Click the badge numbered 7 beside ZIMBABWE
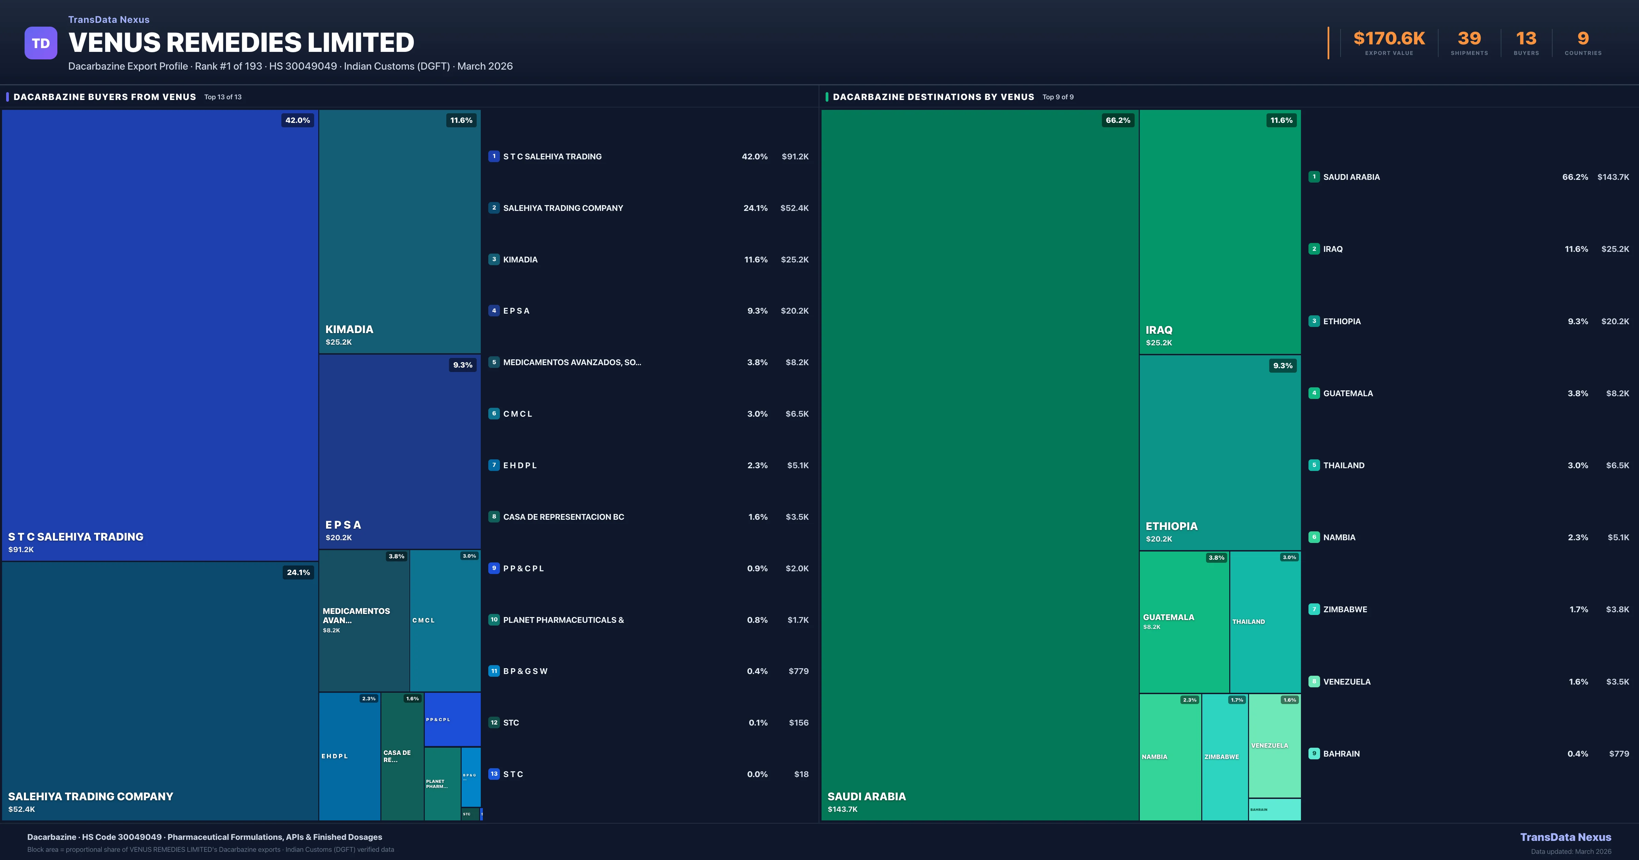 (1314, 609)
